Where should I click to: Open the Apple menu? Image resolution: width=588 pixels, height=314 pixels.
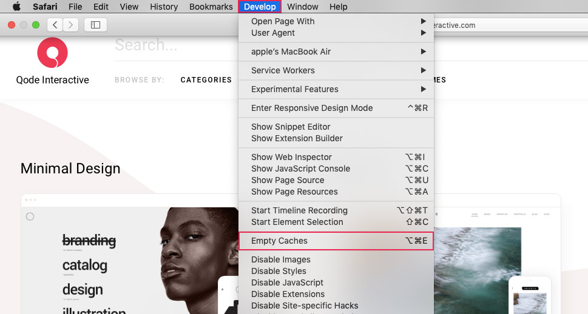tap(16, 7)
